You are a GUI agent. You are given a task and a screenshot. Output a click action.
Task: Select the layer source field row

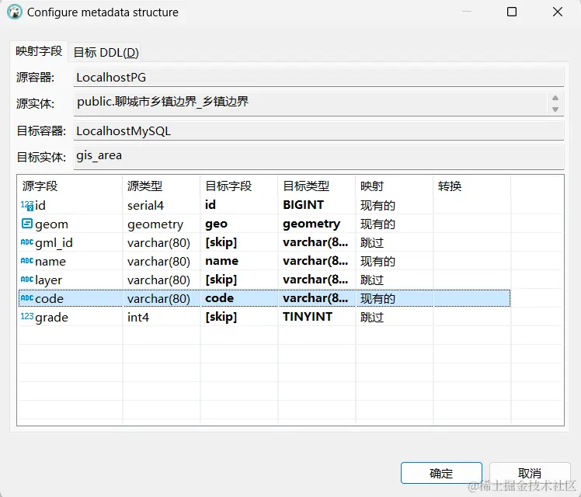tap(70, 280)
